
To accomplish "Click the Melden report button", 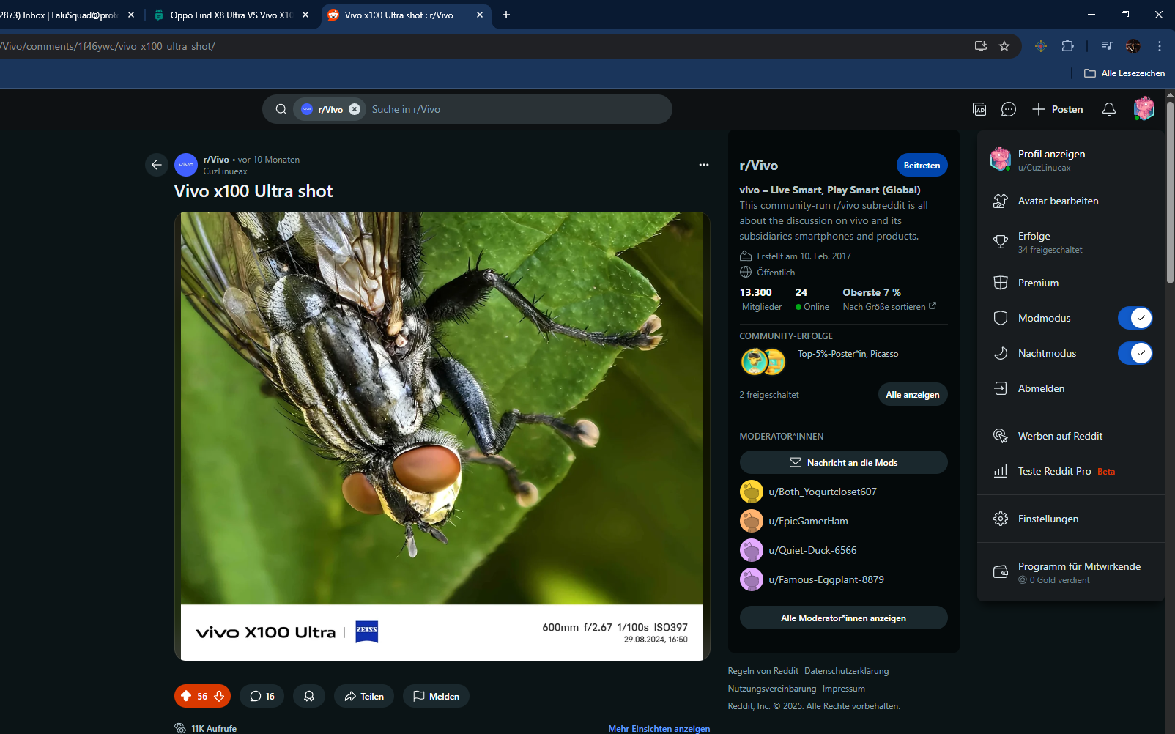I will [x=436, y=696].
